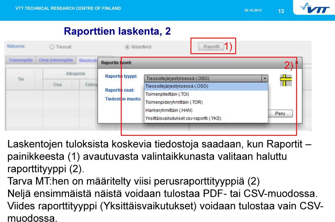The height and width of the screenshot is (222, 335).
Task: Select the Tieosat radio button
Action: [52, 47]
